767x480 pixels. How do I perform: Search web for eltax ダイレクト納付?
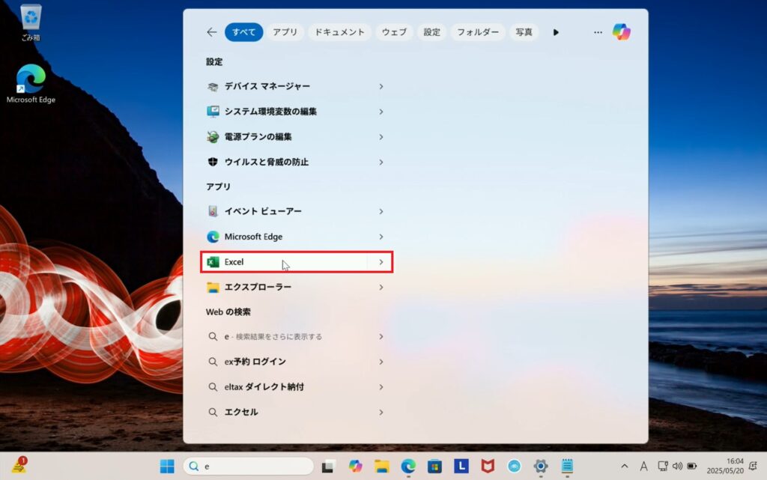[297, 386]
